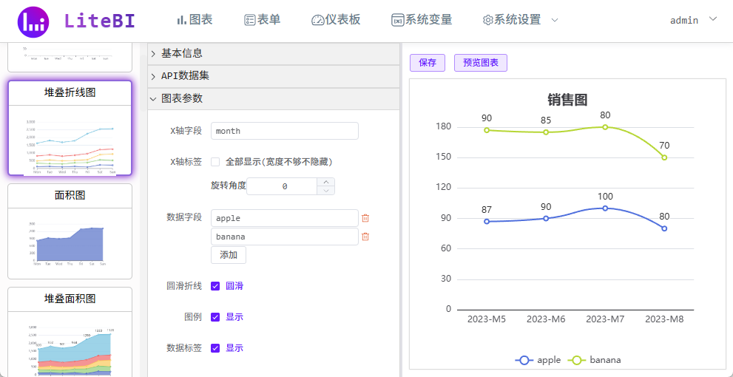Click the form icon beside 表单
The height and width of the screenshot is (377, 733).
(x=249, y=20)
